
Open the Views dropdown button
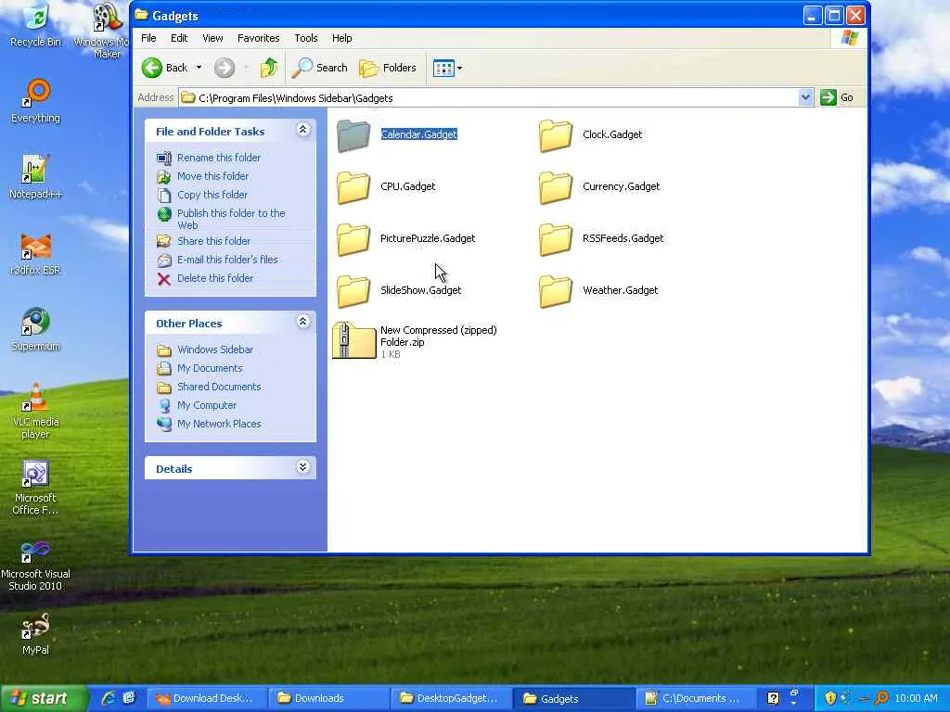448,68
